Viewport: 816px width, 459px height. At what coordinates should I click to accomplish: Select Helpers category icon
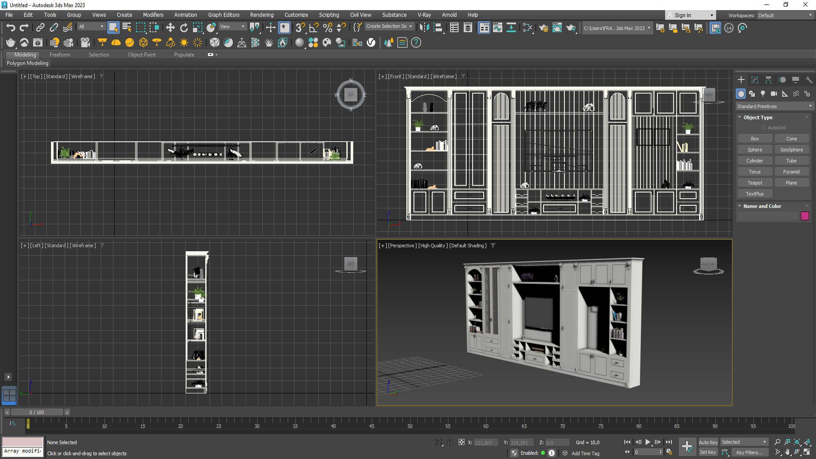(785, 94)
